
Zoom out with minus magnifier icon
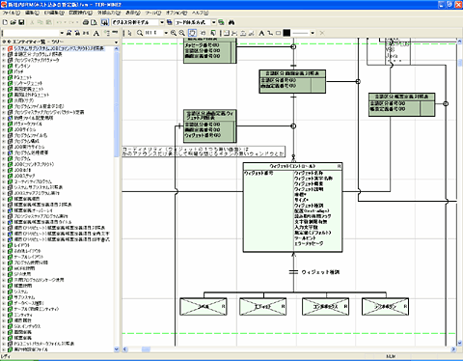182,33
